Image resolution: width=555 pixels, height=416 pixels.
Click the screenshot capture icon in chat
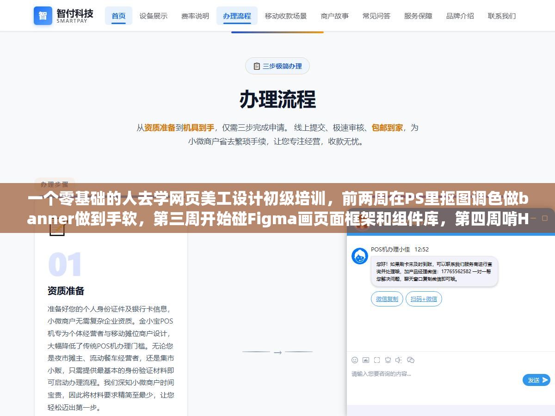point(377,360)
